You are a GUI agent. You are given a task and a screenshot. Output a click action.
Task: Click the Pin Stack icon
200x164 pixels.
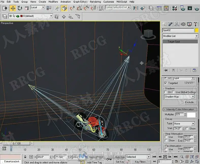pos(166,70)
